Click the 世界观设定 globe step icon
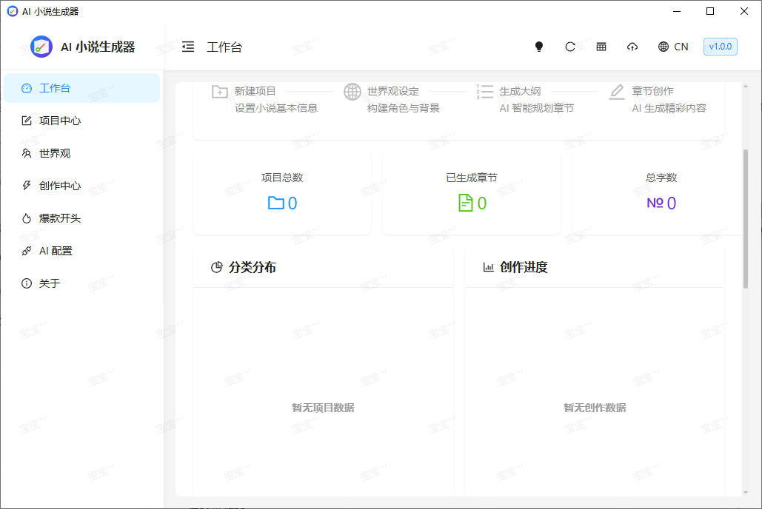 (352, 92)
